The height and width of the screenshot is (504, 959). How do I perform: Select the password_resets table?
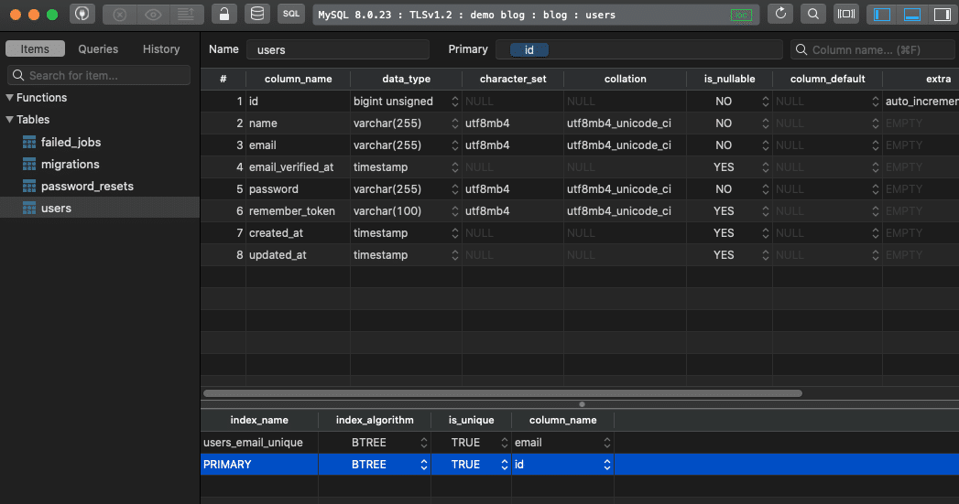tap(87, 187)
